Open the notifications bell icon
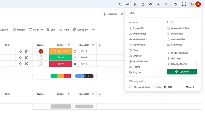The image size is (205, 120). (x=120, y=4)
